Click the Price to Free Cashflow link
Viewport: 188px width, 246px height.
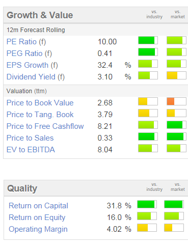45,126
